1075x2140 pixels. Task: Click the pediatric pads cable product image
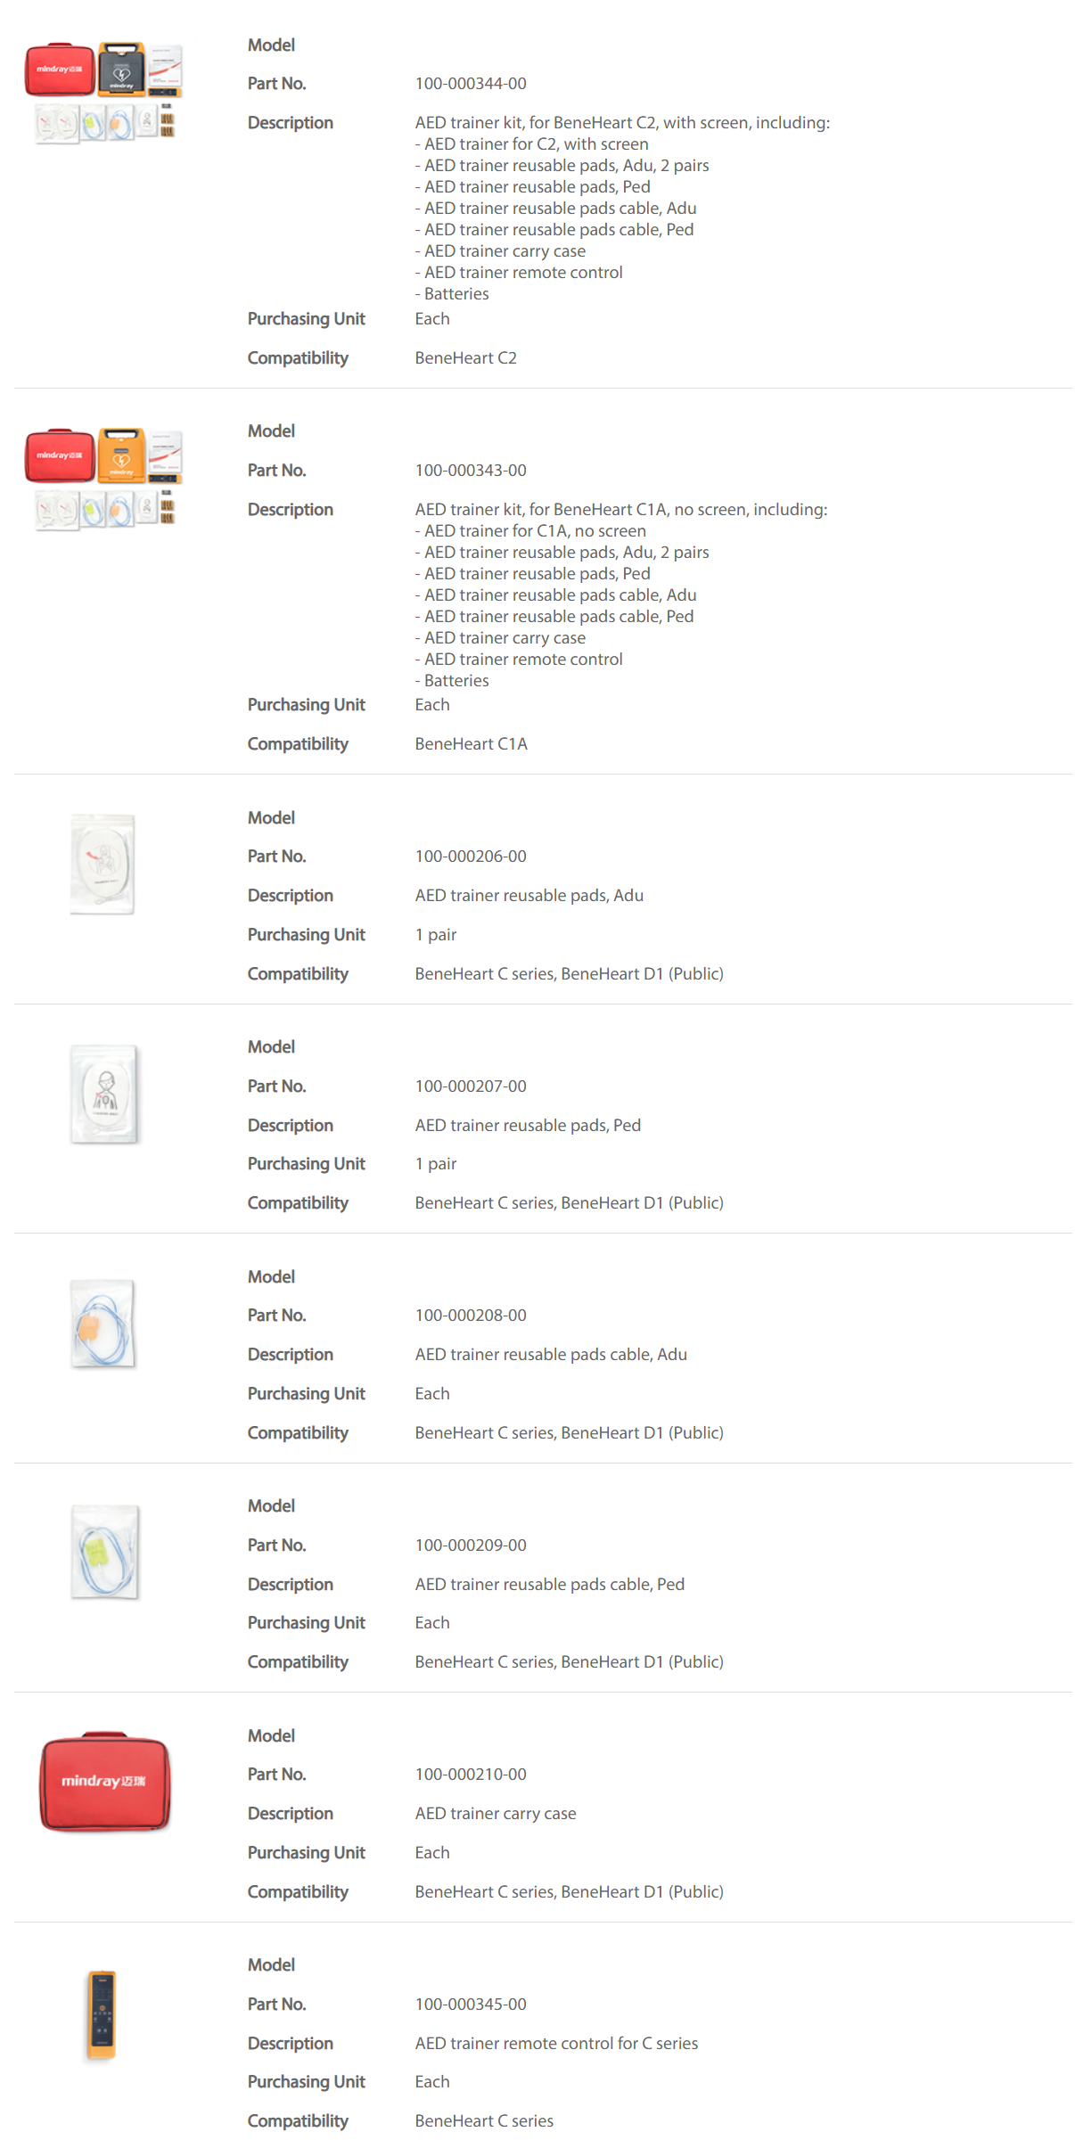pos(104,1553)
